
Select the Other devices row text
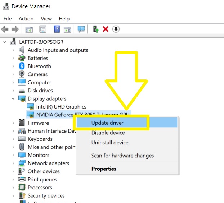(x=44, y=171)
